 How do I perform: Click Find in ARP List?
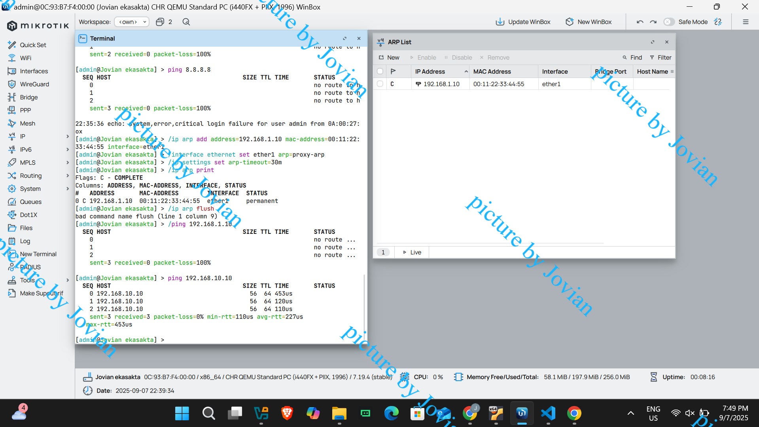[x=632, y=57]
